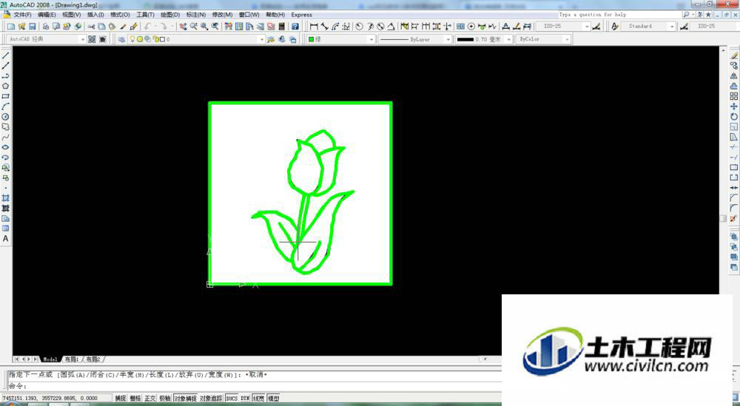Select the Erase tool in modify toolbar
740x406 pixels.
(x=734, y=55)
